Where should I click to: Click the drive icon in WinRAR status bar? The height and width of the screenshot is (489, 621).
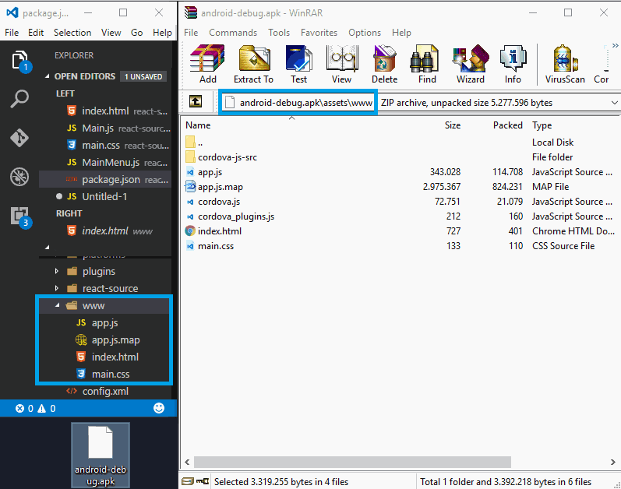(187, 481)
